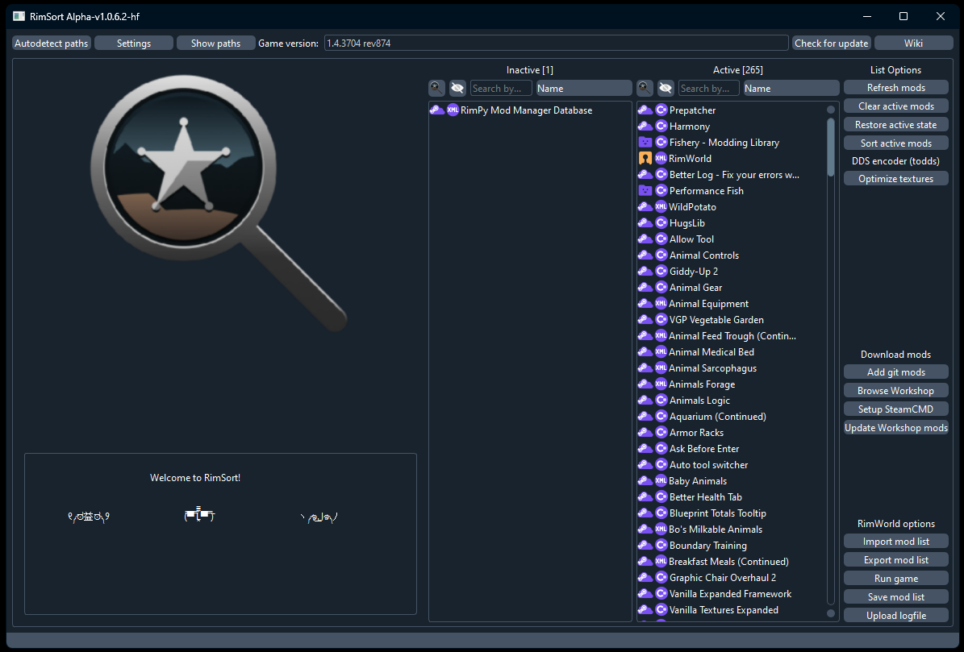Click the C# icon beside Graphic Chair Overhaul 2
This screenshot has height=652, width=964.
point(661,578)
